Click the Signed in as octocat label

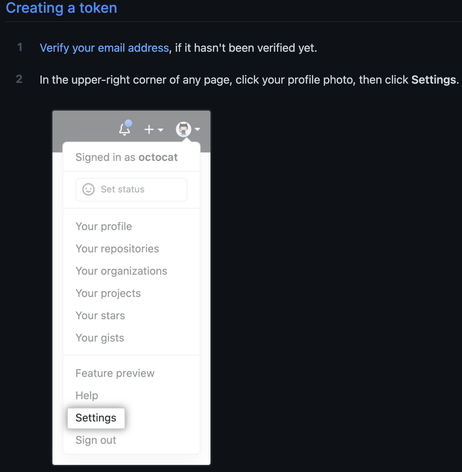coord(126,157)
